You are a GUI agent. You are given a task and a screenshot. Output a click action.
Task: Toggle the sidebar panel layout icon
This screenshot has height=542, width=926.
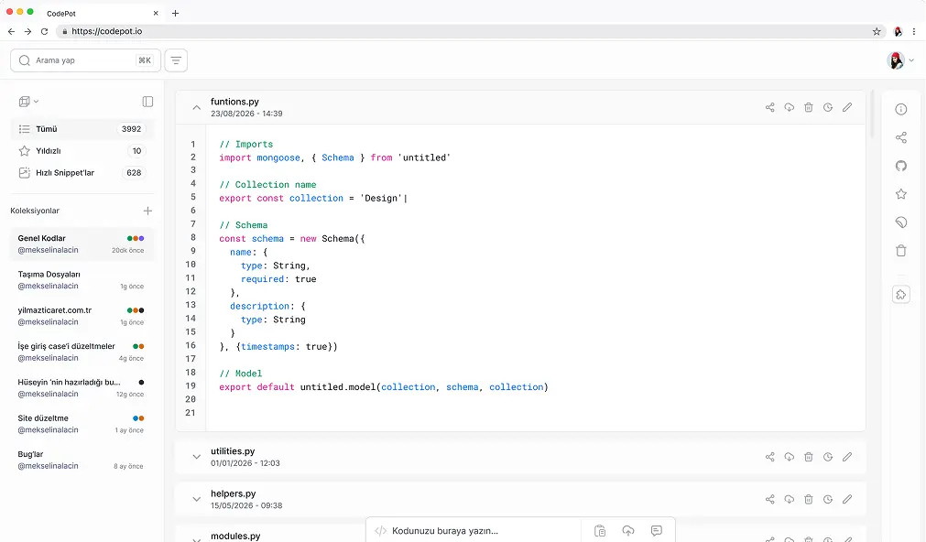click(x=147, y=101)
